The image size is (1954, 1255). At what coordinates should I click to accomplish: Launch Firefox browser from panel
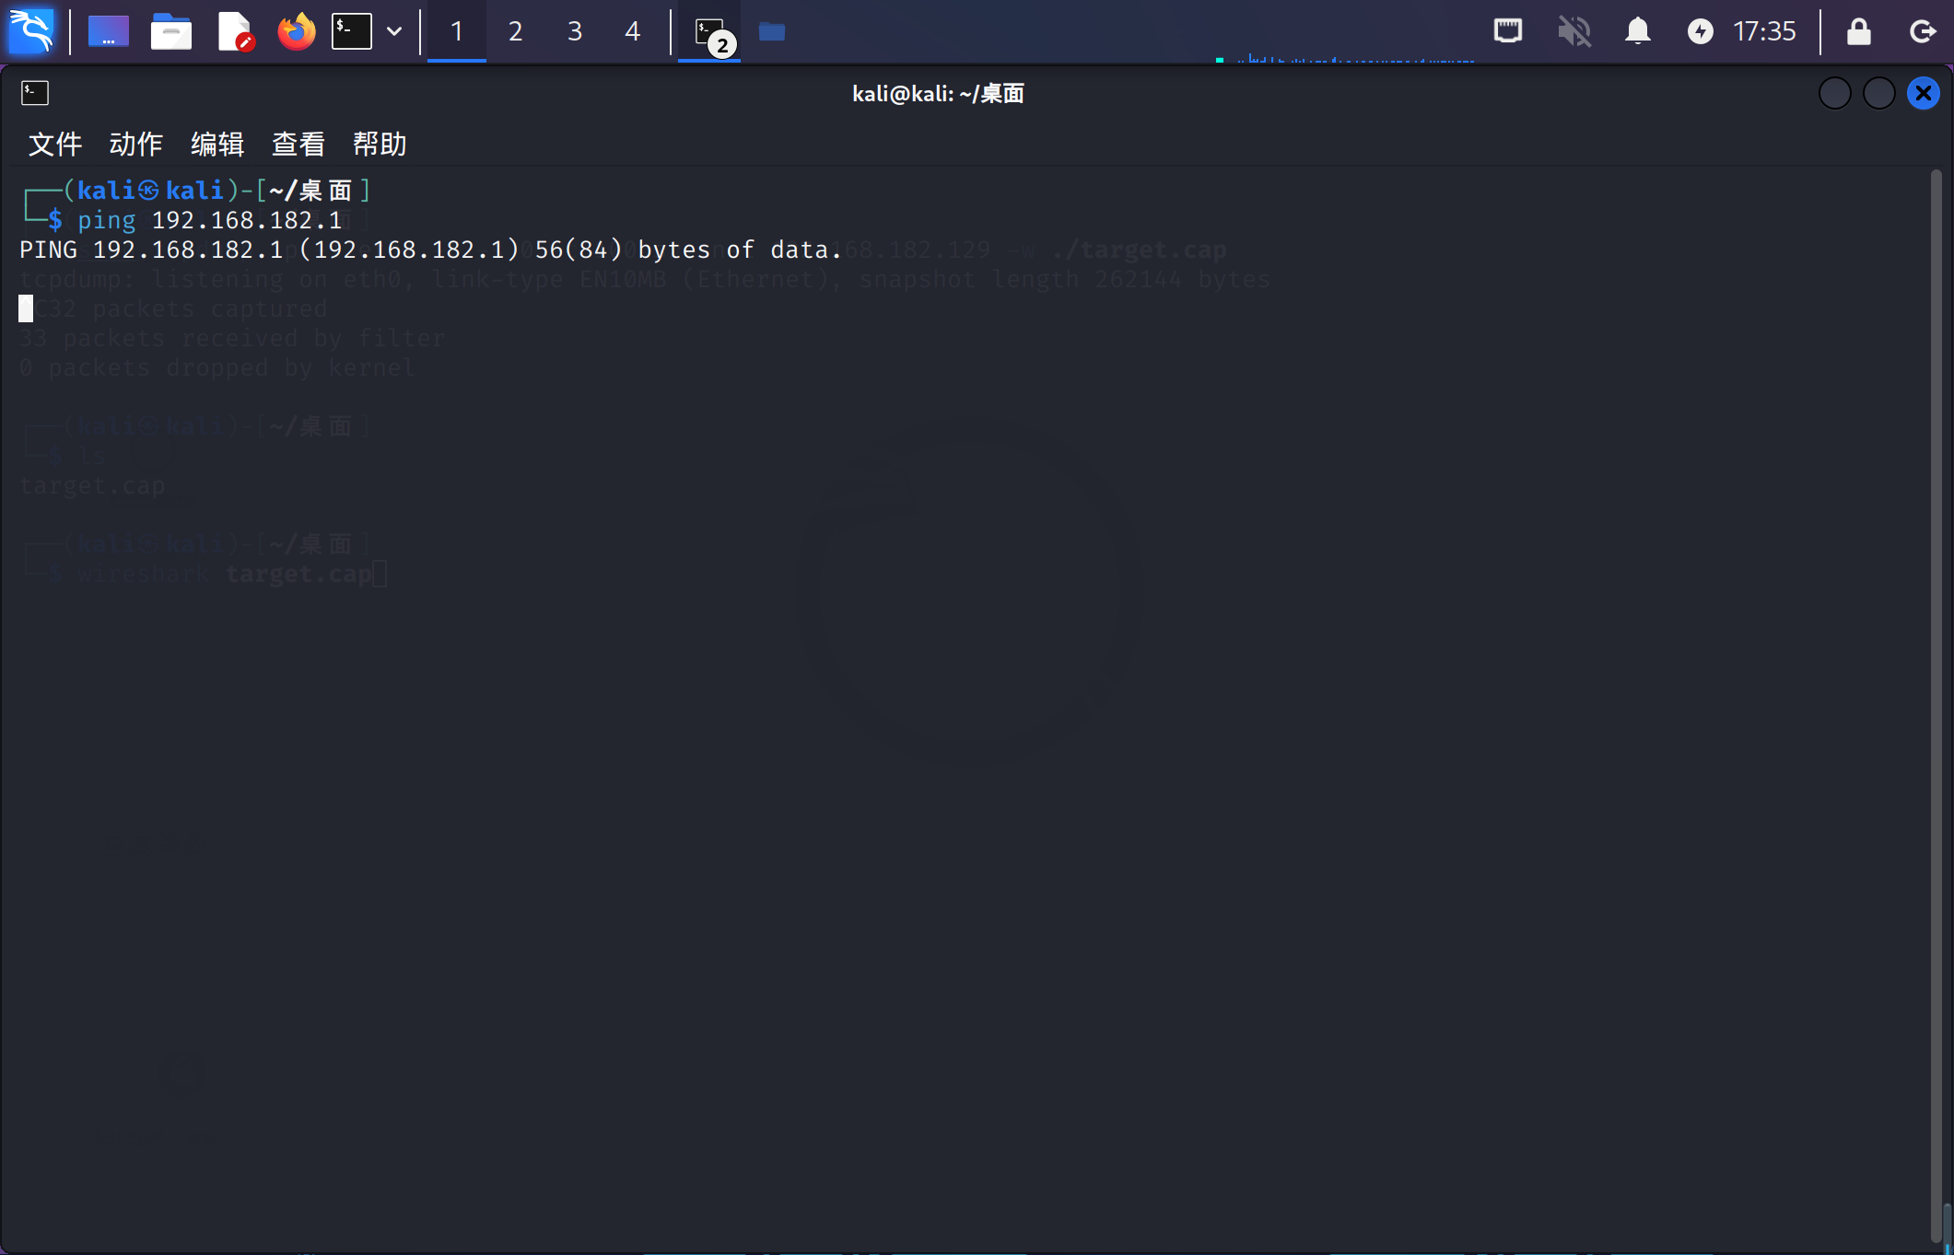pos(296,31)
